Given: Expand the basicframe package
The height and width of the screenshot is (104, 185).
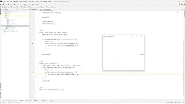Looking at the screenshot, I should coord(6,20).
